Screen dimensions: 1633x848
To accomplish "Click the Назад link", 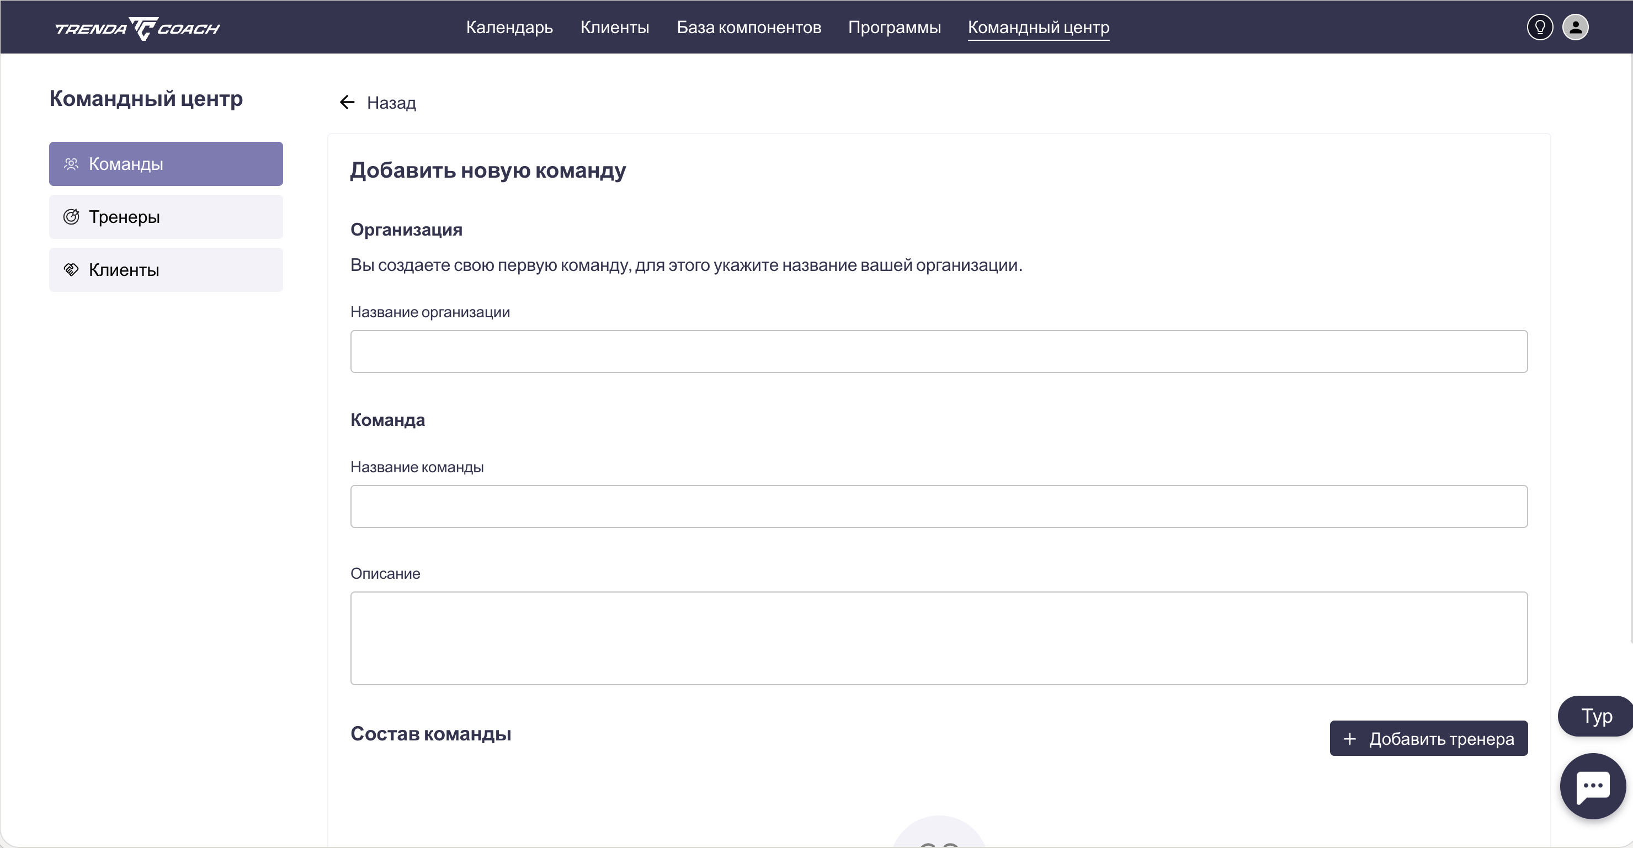I will (x=391, y=103).
